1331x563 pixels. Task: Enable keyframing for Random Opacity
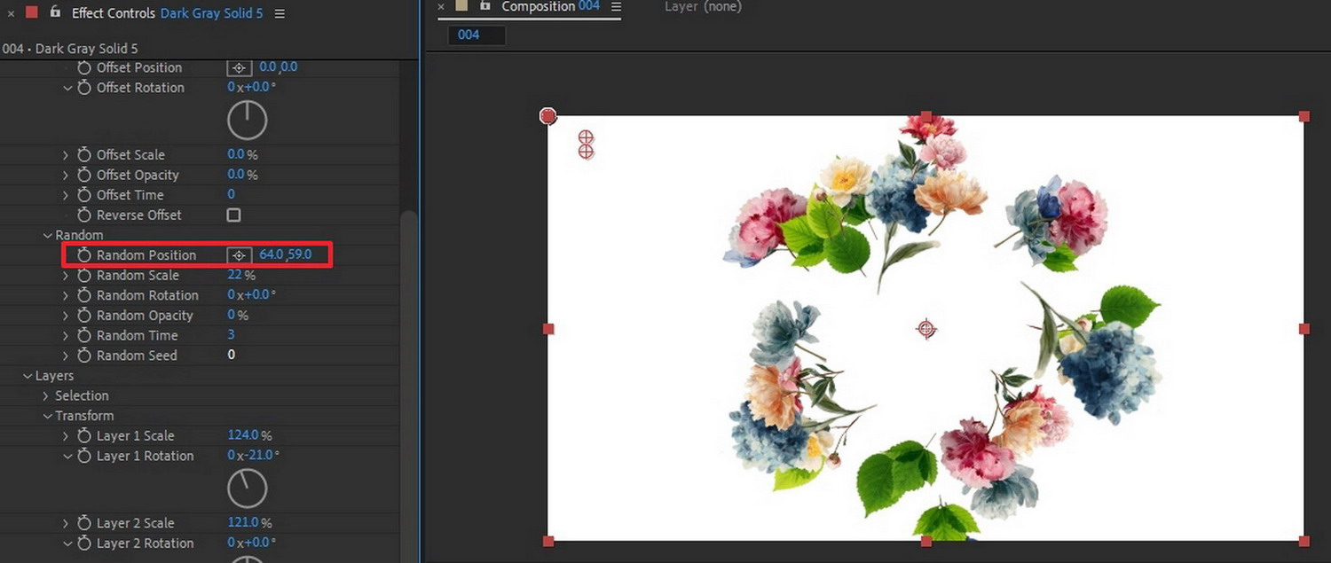[x=84, y=315]
